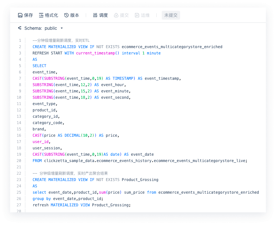Viewport: 276px width, 225px height.
Task: Place cursor on empty line 21
Action: (95, 167)
